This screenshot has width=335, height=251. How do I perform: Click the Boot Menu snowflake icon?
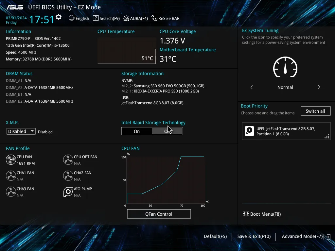click(246, 214)
